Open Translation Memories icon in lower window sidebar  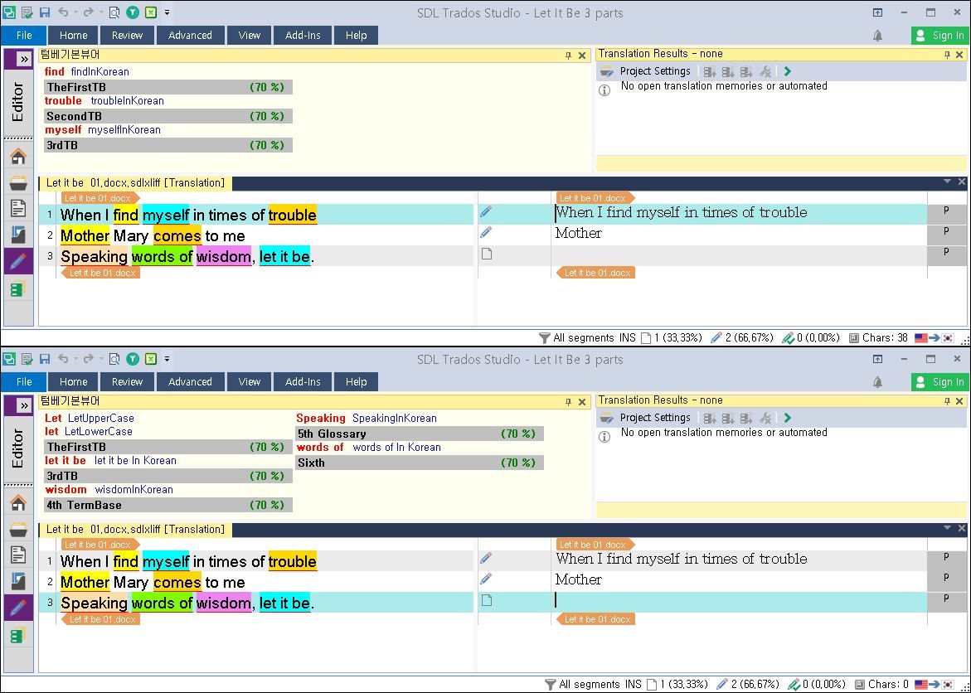pos(18,635)
